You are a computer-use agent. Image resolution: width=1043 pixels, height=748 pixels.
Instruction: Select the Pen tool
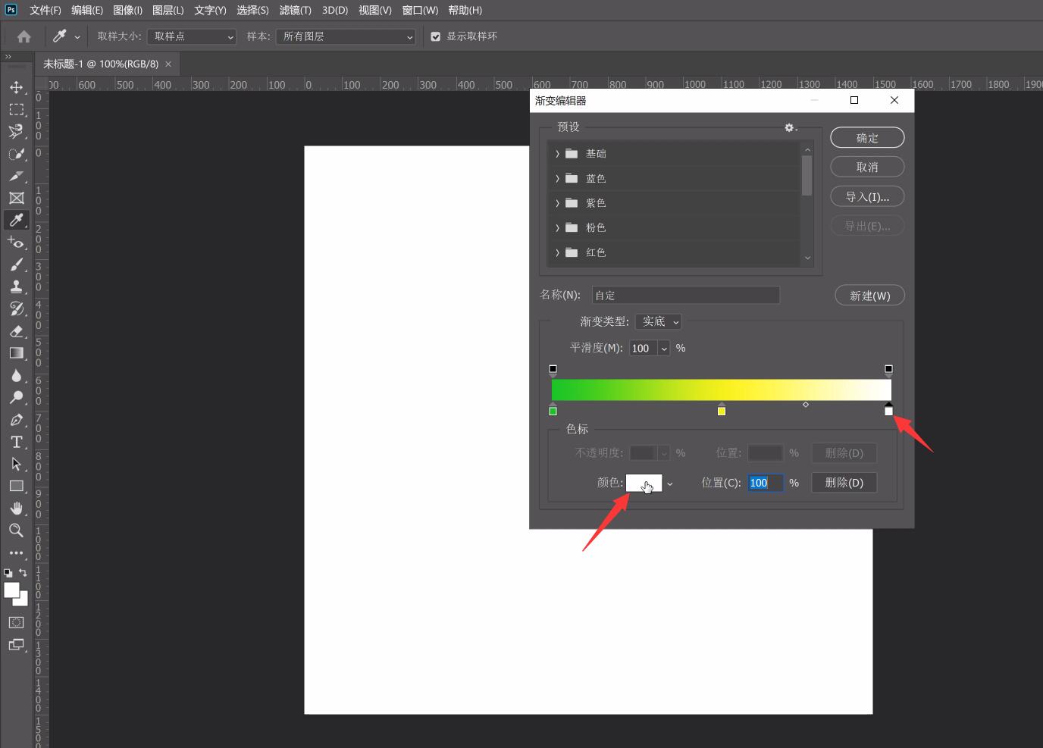[x=16, y=419]
